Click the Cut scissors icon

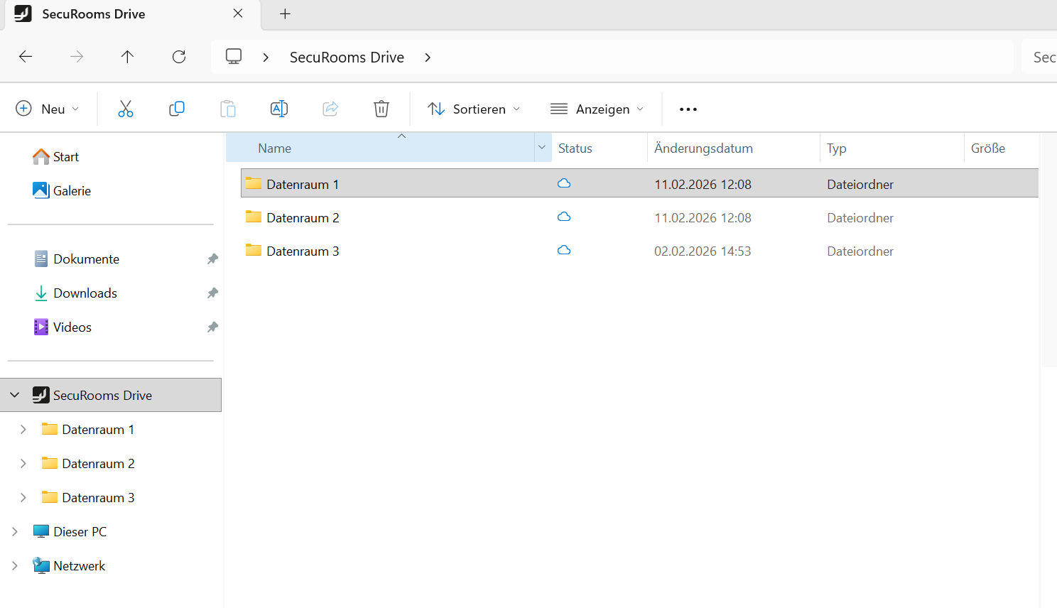tap(126, 109)
